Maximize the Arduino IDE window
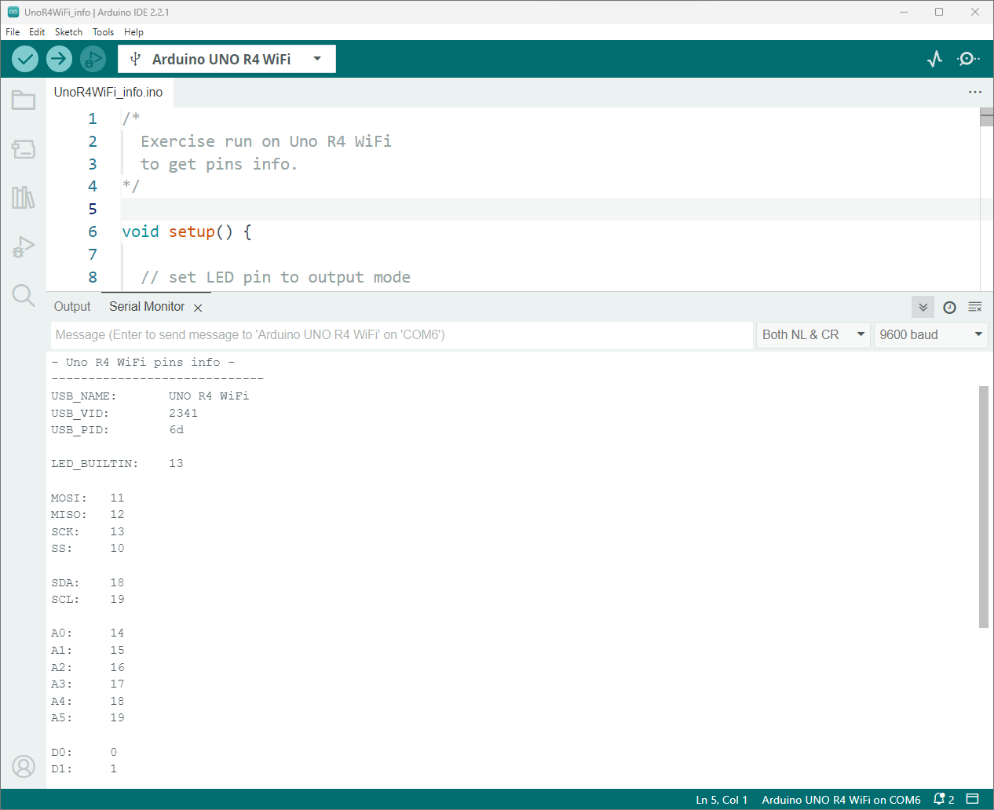 pyautogui.click(x=939, y=12)
